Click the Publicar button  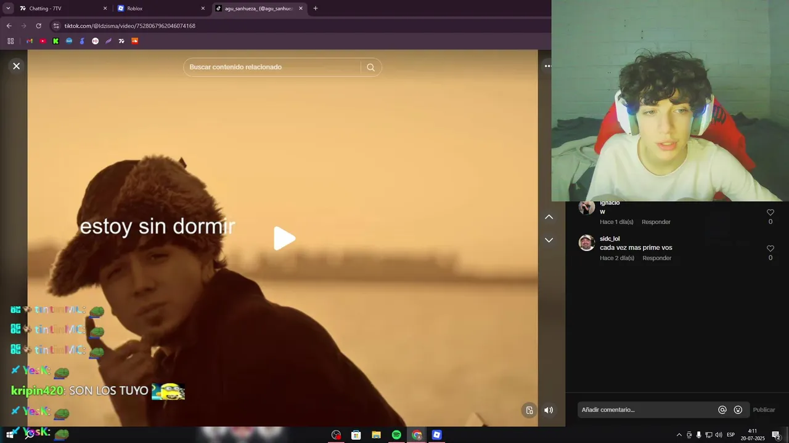click(x=764, y=410)
